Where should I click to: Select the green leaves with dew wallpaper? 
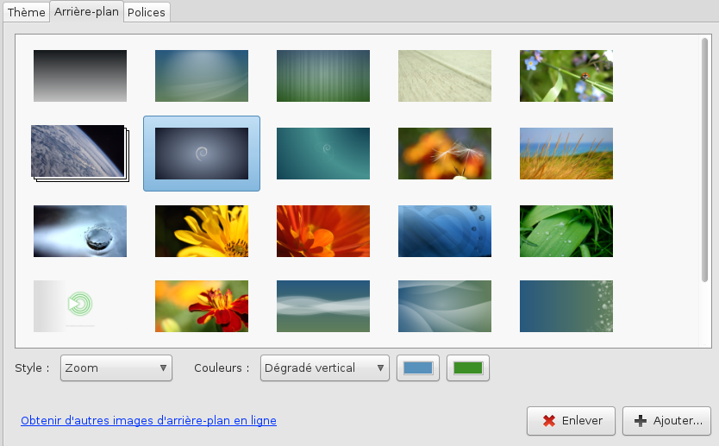[566, 231]
